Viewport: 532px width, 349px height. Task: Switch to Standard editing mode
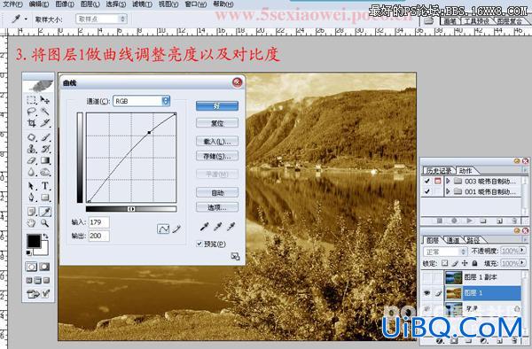pyautogui.click(x=31, y=267)
